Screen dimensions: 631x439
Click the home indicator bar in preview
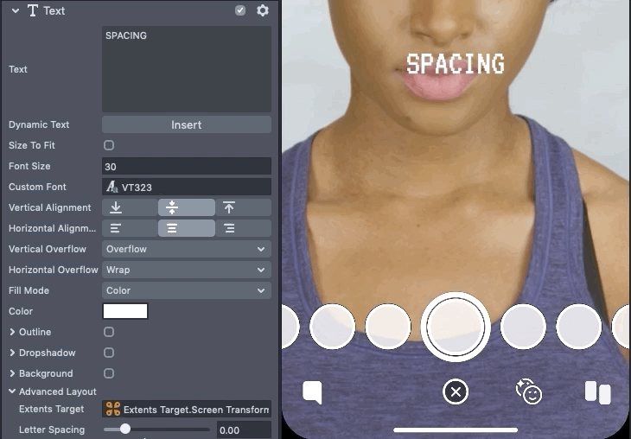pos(456,429)
